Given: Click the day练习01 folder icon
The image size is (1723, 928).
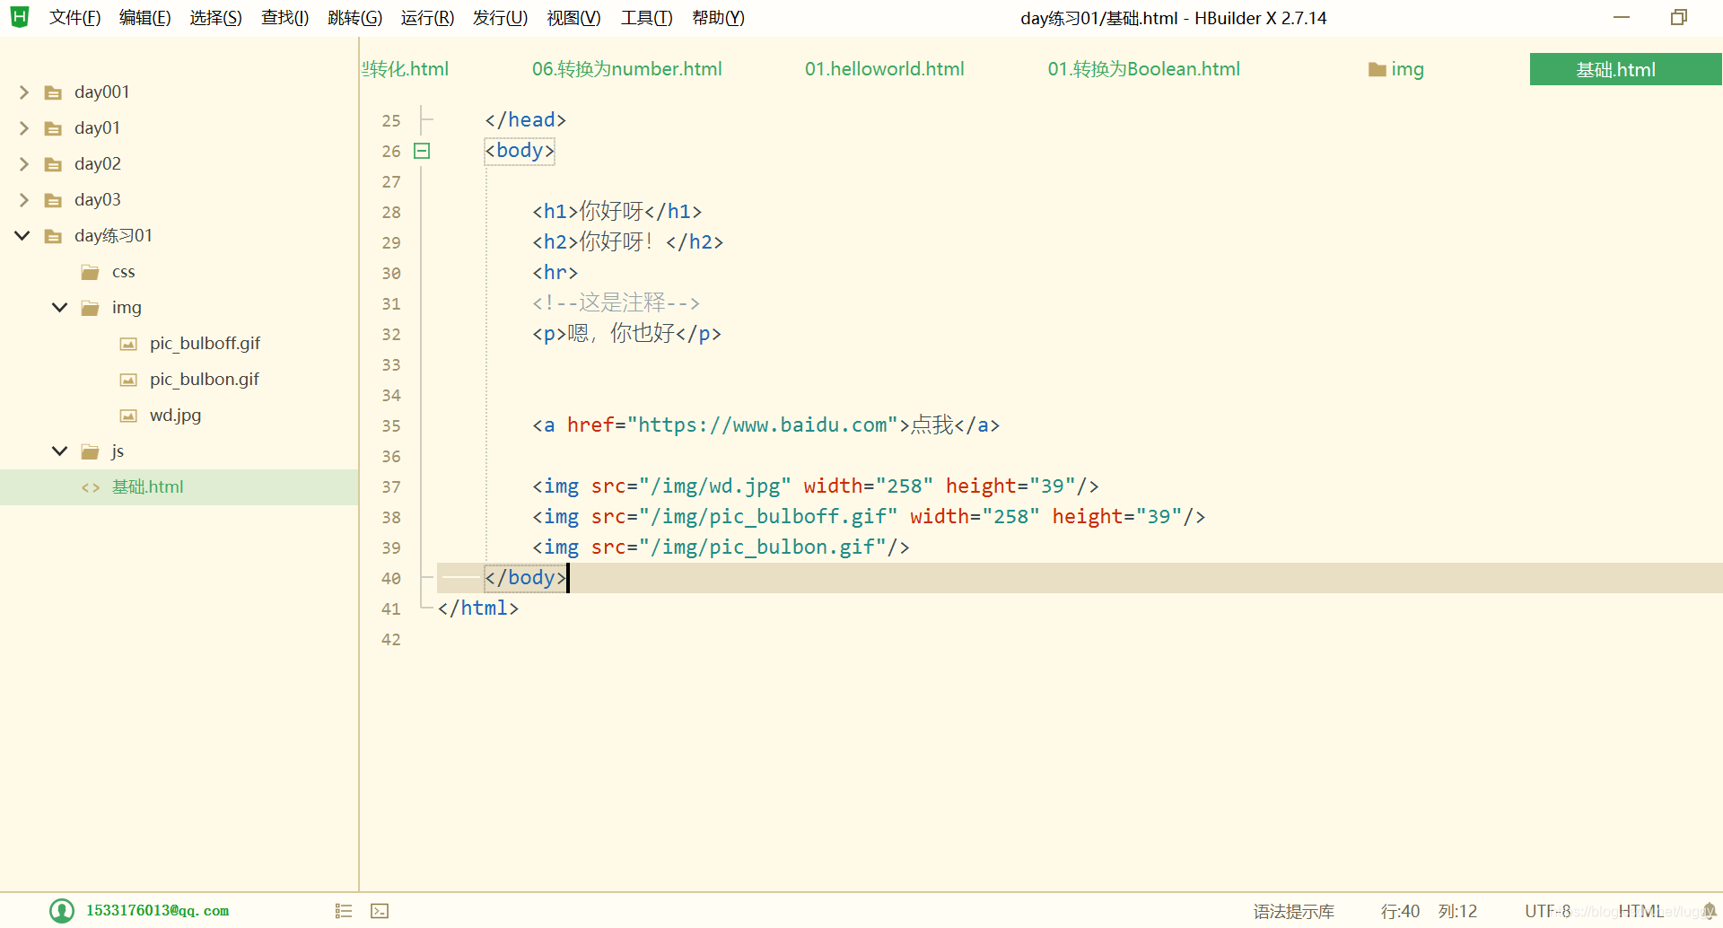Looking at the screenshot, I should click(x=54, y=236).
